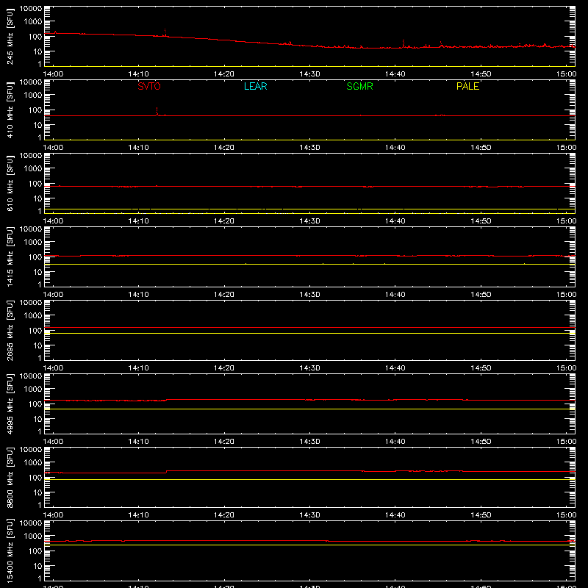The height and width of the screenshot is (588, 588).
Task: Click 14:00 tick under the 410 MHz plot
Action: coord(53,148)
